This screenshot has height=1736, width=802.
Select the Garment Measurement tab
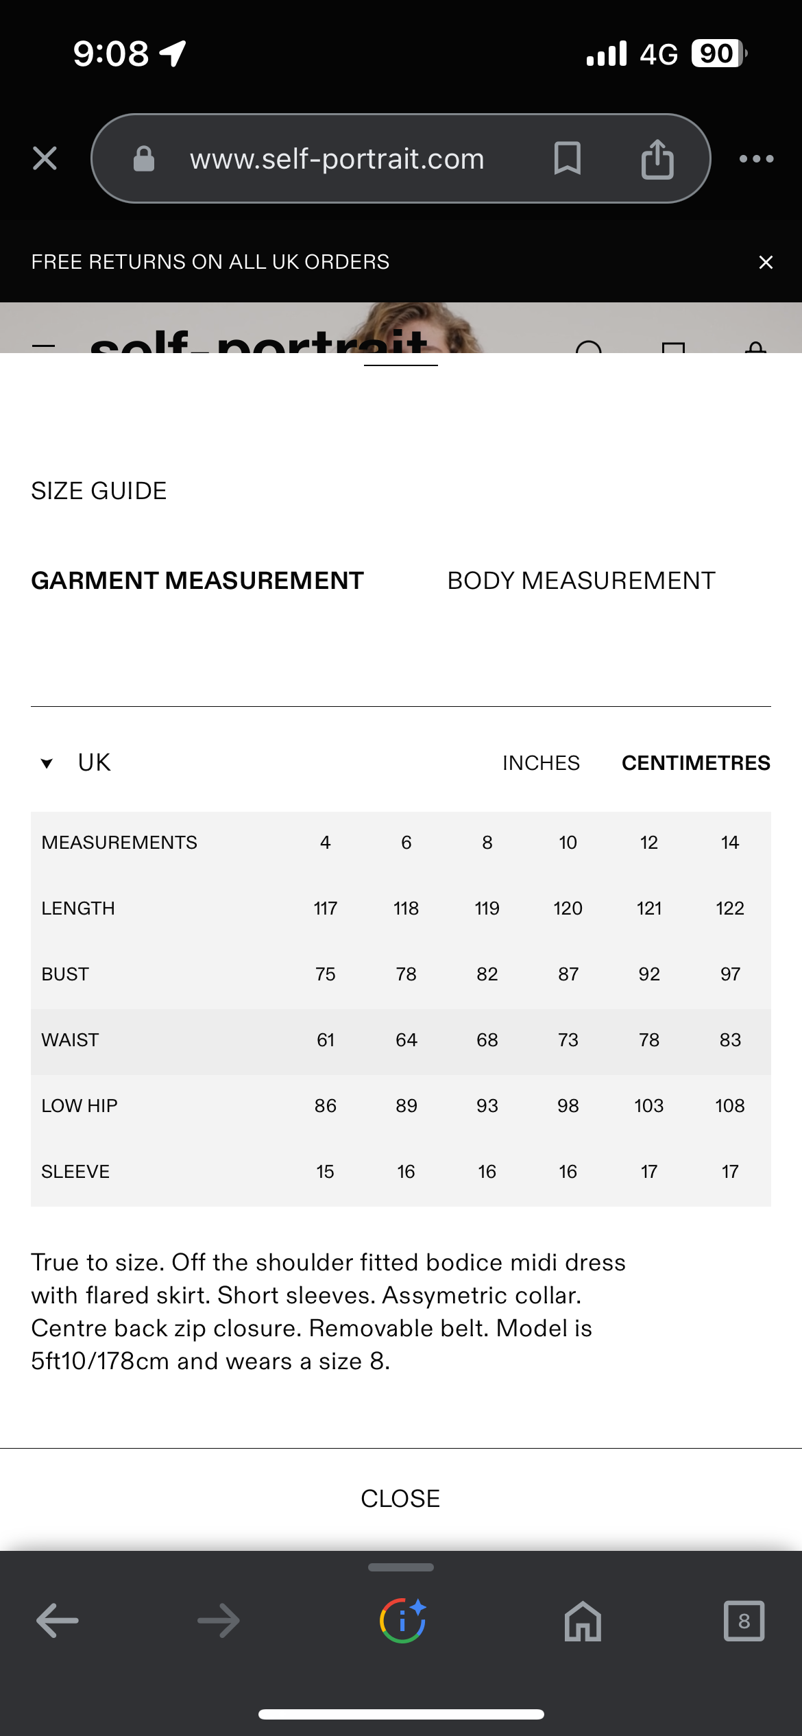197,581
